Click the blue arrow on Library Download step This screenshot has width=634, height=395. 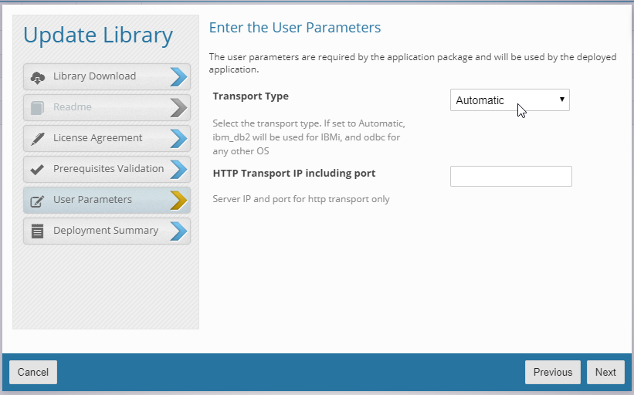click(x=178, y=76)
